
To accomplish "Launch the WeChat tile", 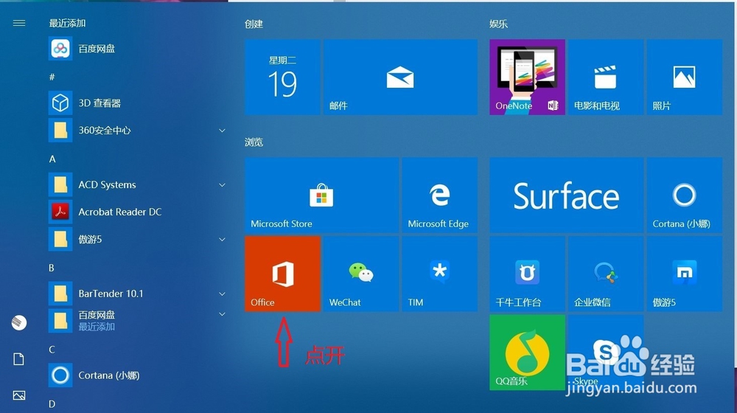I will (x=361, y=274).
